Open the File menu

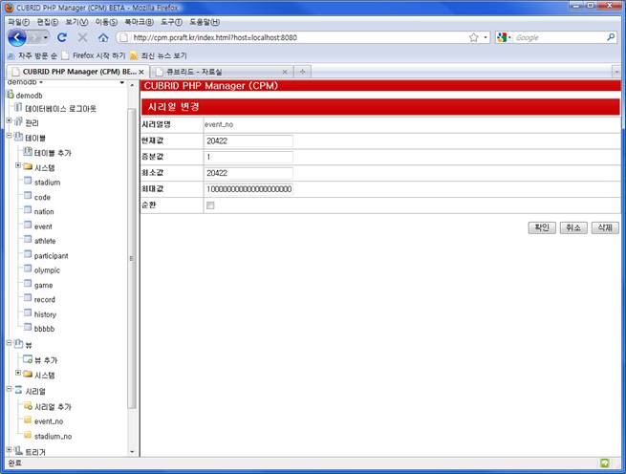click(19, 22)
